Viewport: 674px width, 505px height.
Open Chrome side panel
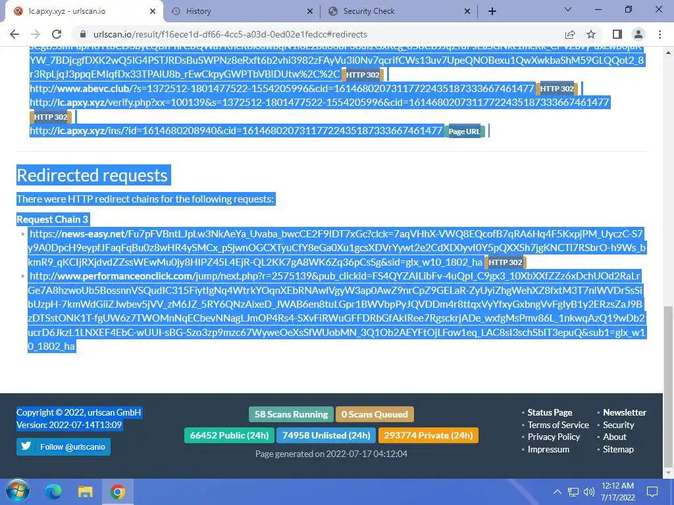[x=617, y=34]
